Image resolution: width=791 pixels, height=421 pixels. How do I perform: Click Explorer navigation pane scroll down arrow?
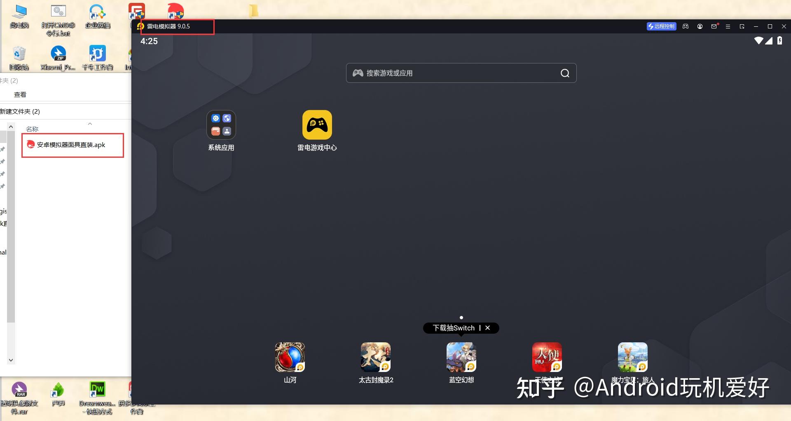tap(11, 360)
